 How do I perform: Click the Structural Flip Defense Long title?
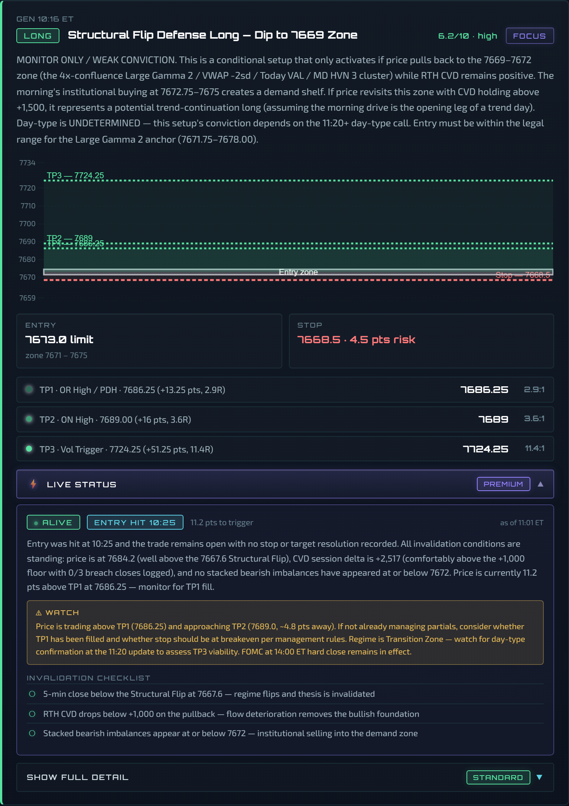click(x=213, y=35)
